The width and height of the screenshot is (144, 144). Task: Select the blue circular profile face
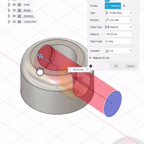113,104
